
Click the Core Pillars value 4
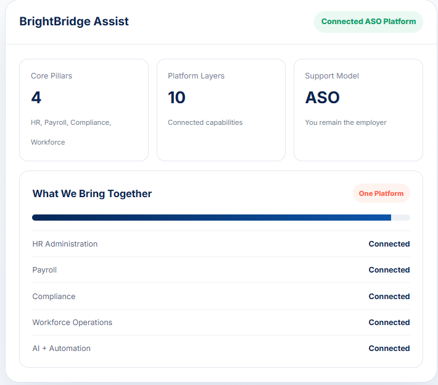tap(36, 98)
